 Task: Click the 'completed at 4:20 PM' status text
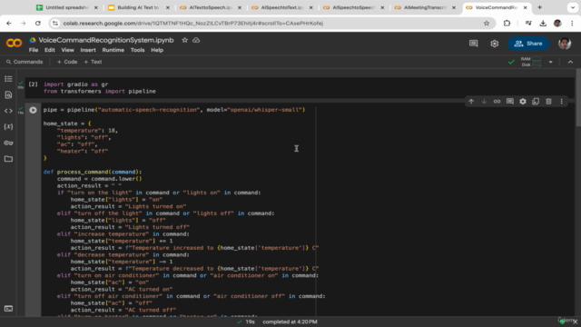[x=290, y=322]
